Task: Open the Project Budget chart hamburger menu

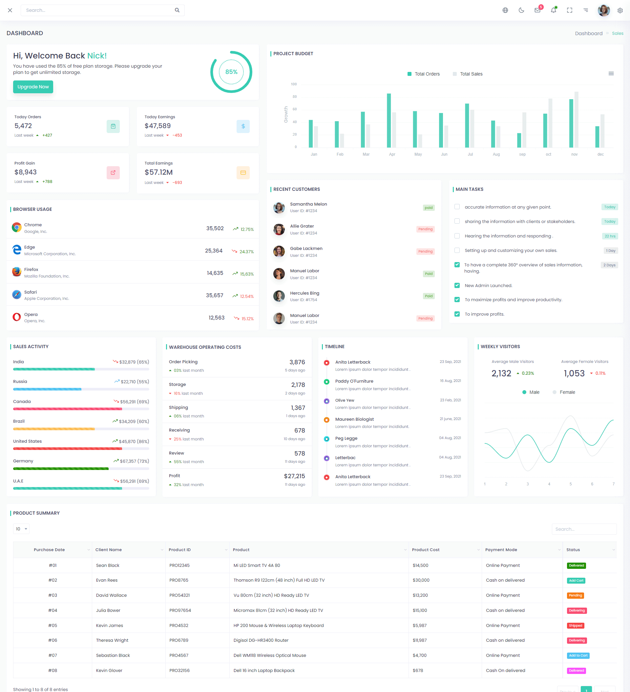Action: [x=611, y=74]
